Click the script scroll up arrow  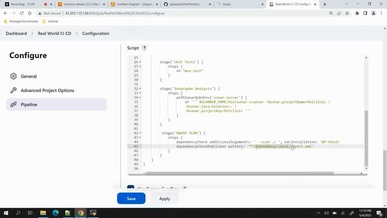coord(366,58)
